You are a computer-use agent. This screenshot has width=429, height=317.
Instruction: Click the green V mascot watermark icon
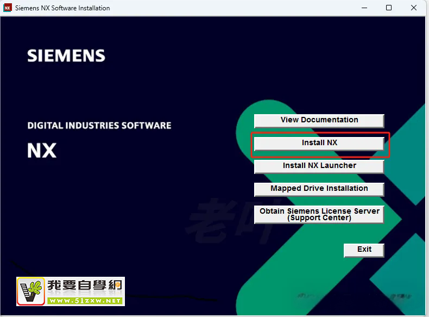tap(31, 291)
